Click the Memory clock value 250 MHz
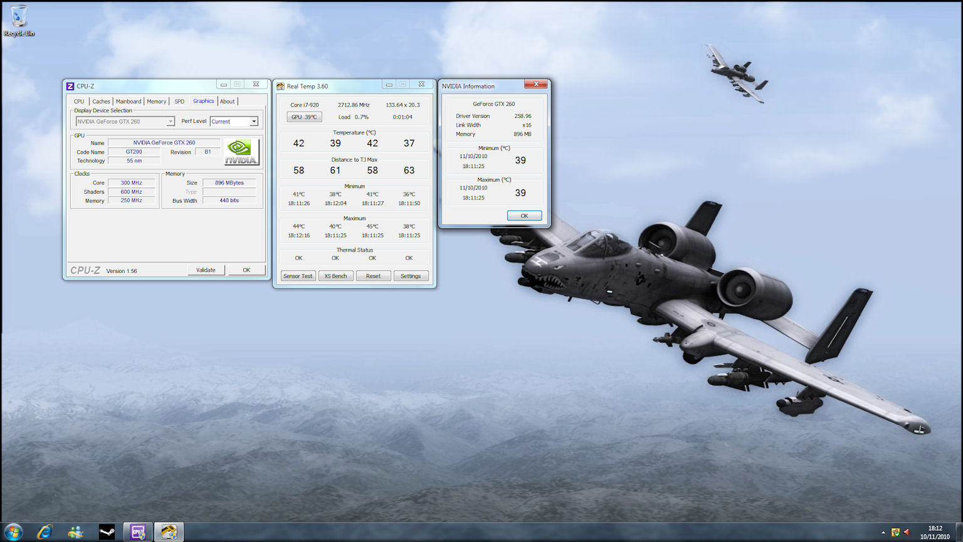 tap(131, 201)
